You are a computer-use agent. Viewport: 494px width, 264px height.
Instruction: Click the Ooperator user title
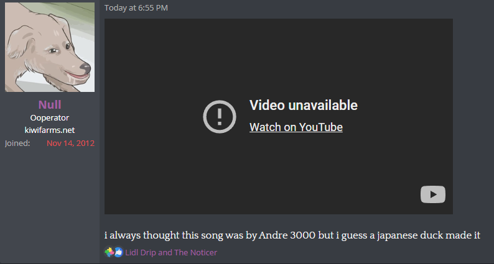point(50,118)
